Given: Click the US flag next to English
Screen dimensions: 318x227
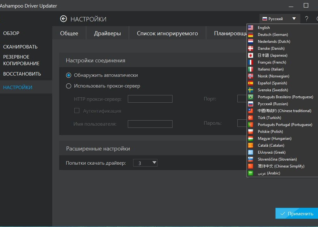Looking at the screenshot, I should click(251, 28).
